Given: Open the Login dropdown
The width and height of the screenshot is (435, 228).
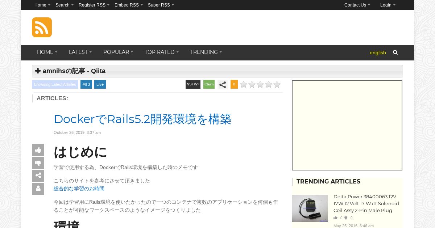Looking at the screenshot, I should (388, 5).
